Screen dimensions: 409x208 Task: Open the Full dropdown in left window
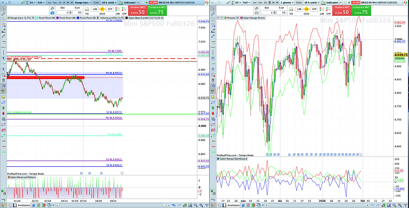tap(41, 2)
